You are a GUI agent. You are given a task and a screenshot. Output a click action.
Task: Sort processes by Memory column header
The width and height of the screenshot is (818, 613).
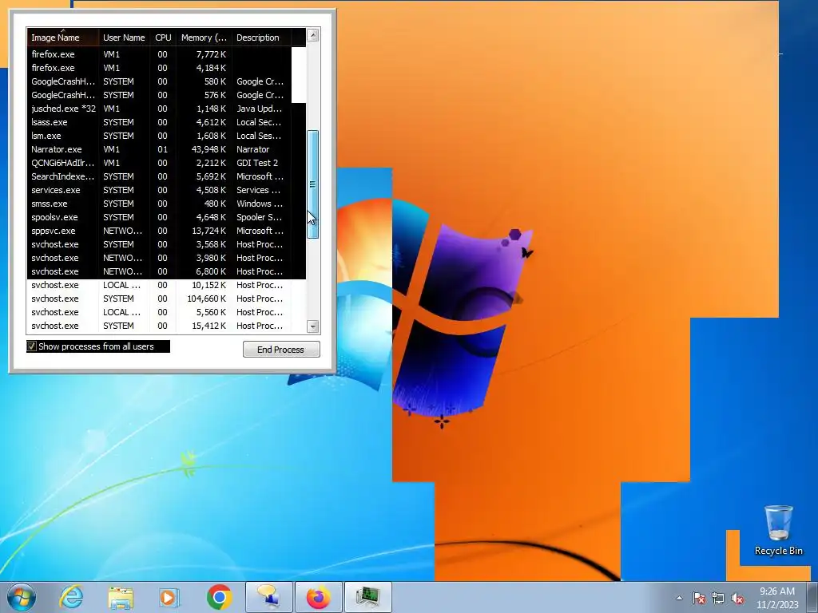point(204,38)
